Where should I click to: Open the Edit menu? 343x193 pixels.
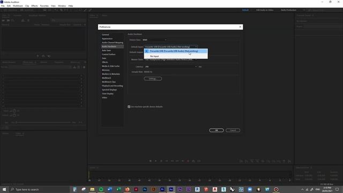click(x=9, y=6)
